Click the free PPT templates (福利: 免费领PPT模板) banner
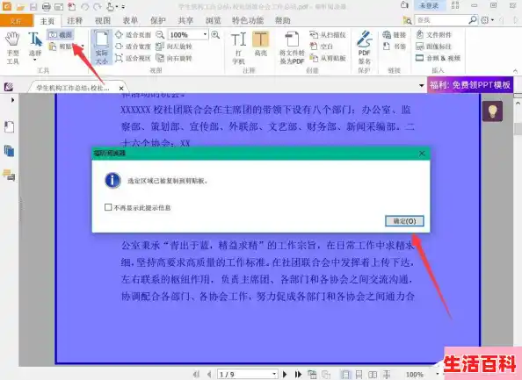Image resolution: width=522 pixels, height=380 pixels. [x=470, y=85]
